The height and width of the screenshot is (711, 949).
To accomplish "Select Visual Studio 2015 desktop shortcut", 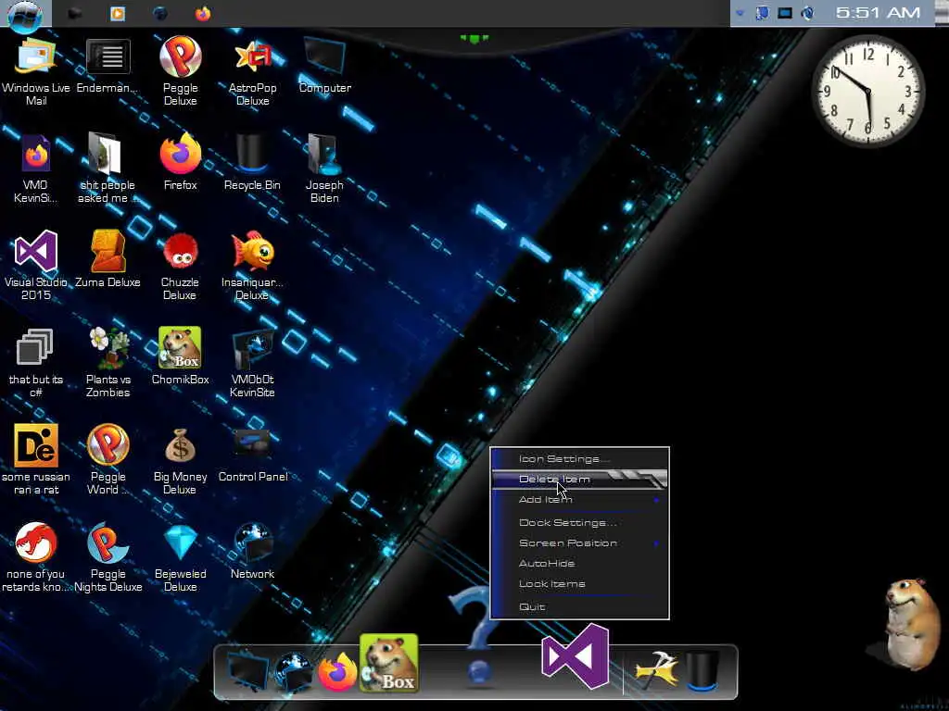I will [x=36, y=266].
